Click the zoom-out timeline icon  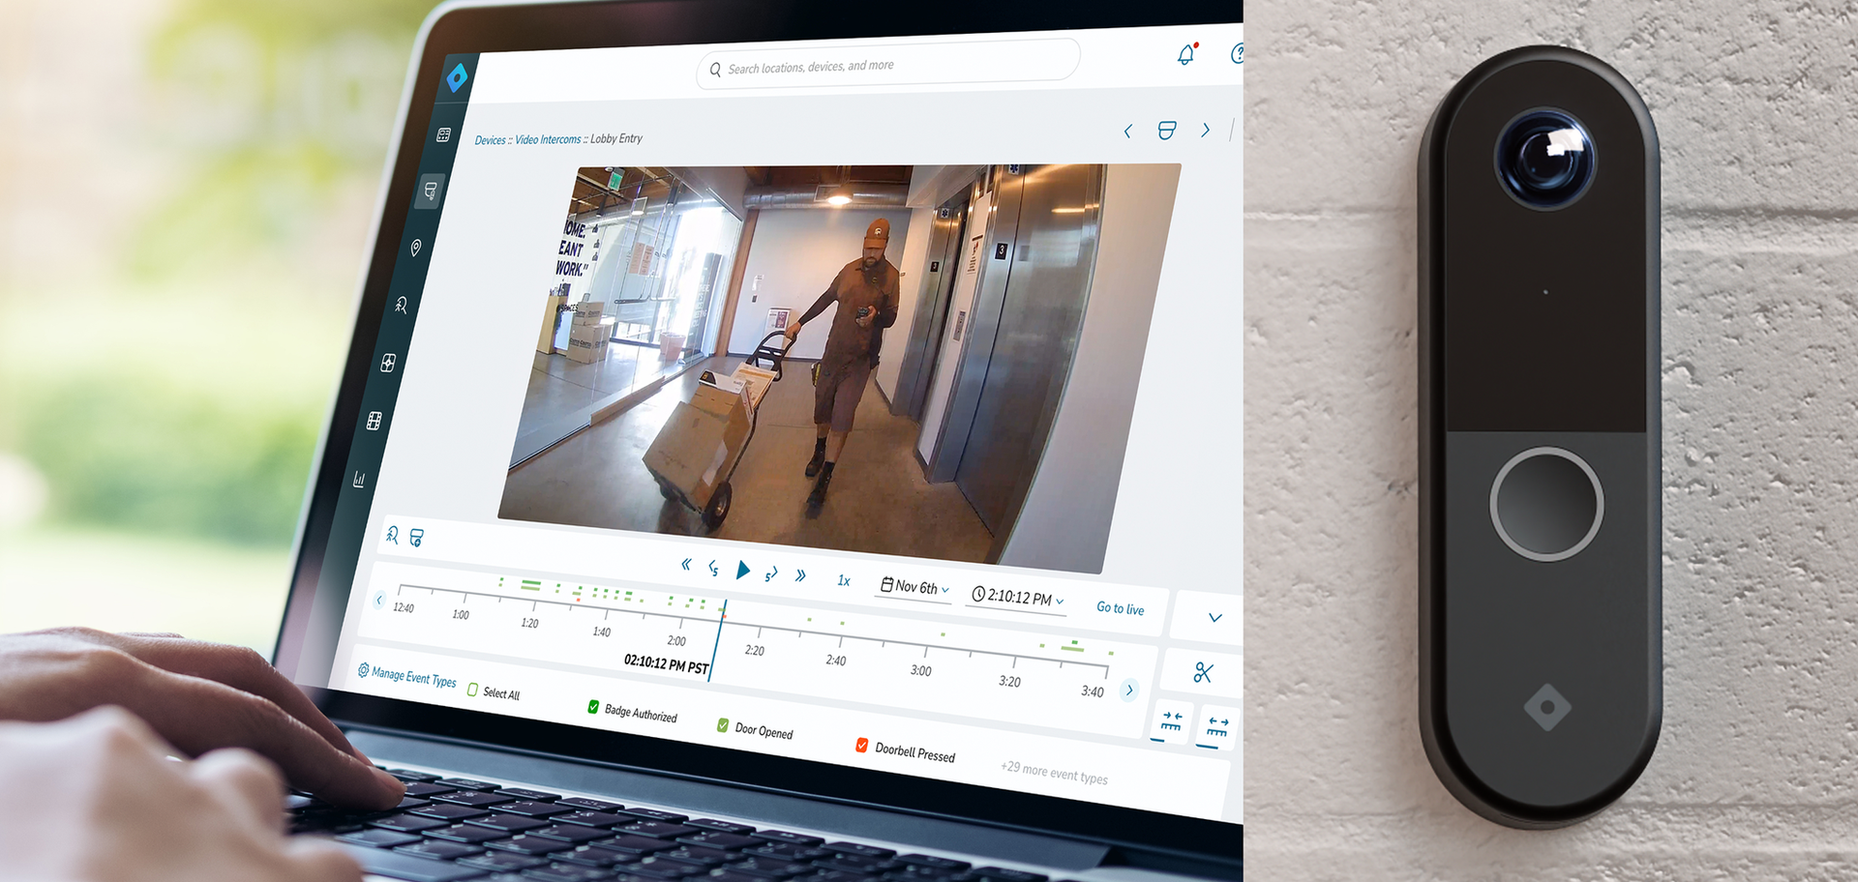click(1217, 727)
